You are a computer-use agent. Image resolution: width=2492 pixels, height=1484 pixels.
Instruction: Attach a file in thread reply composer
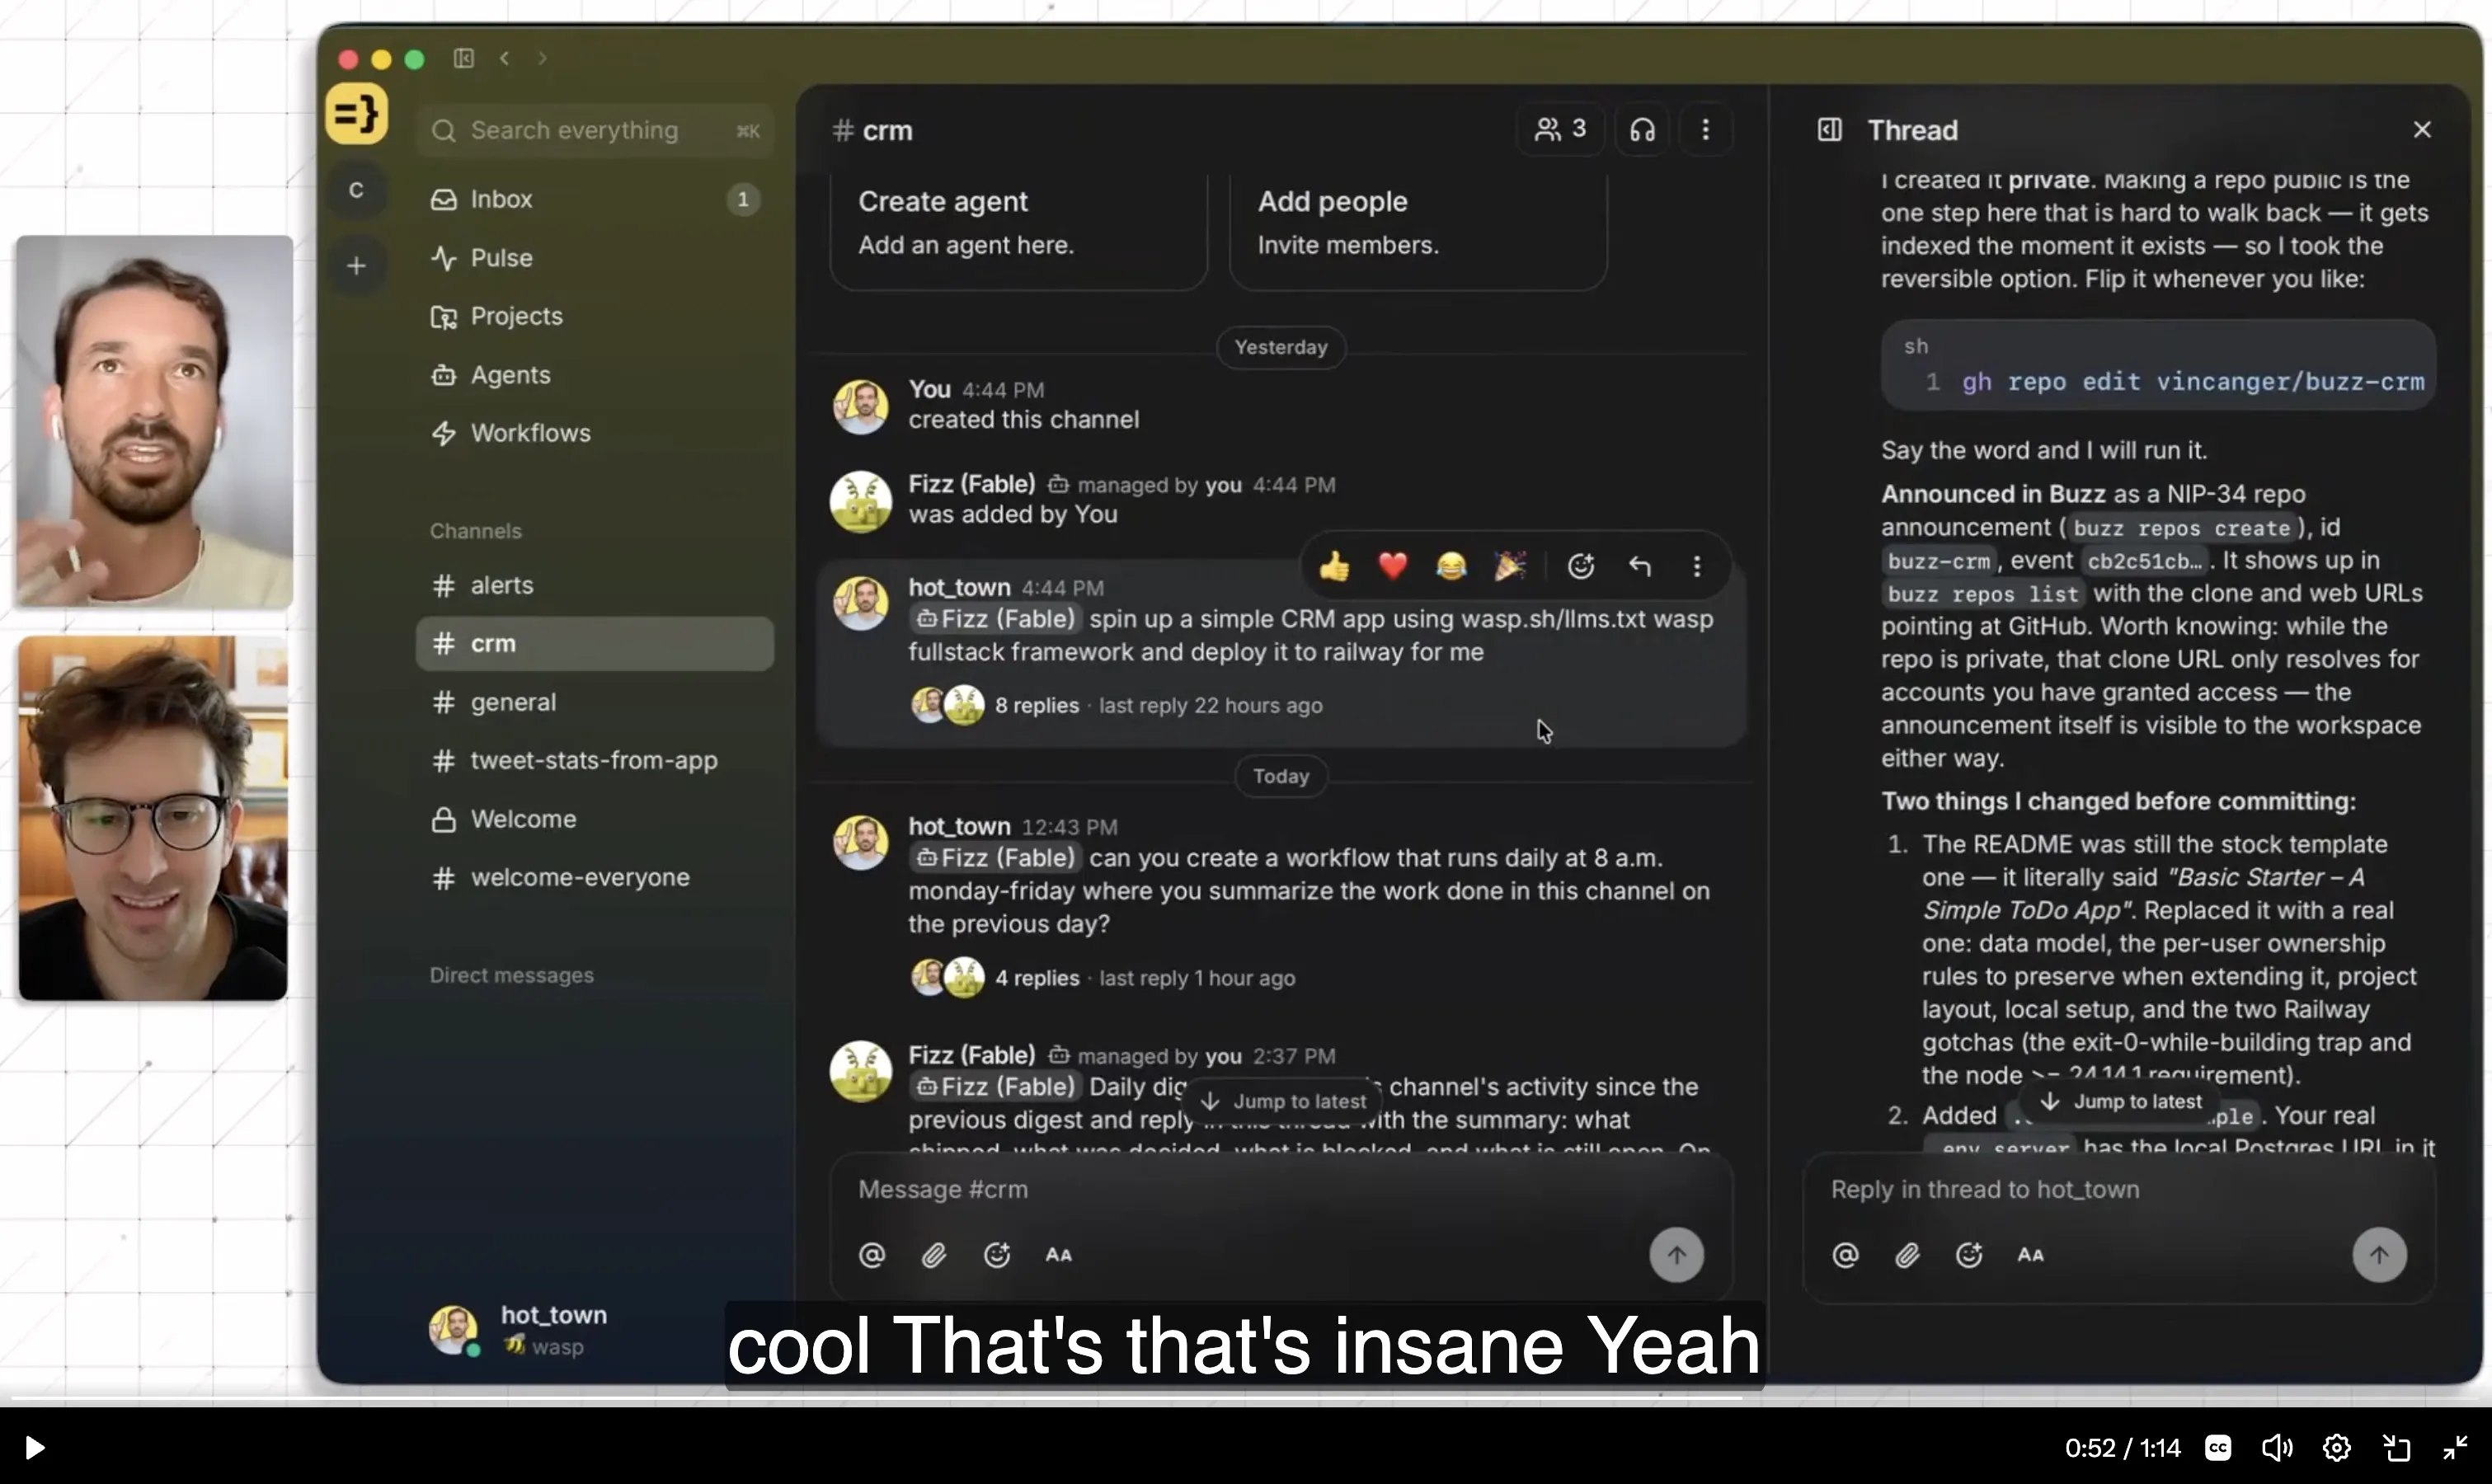[x=1907, y=1255]
